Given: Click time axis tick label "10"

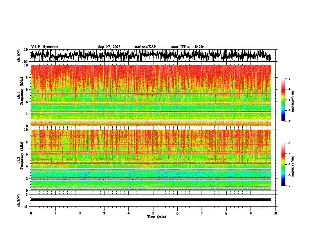Looking at the screenshot, I should pos(275,213).
